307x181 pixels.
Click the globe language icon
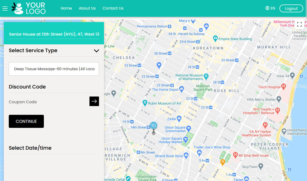click(267, 8)
